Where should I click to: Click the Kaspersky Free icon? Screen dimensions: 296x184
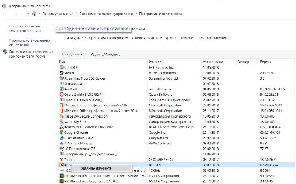(x=61, y=121)
